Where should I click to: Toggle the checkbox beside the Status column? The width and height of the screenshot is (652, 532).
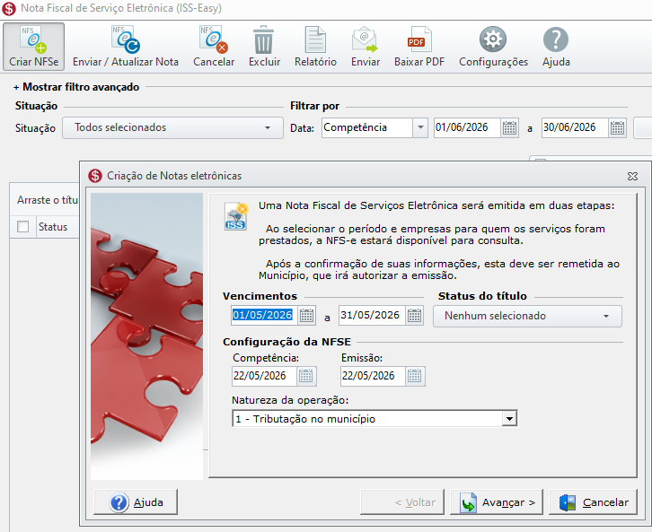click(x=22, y=227)
